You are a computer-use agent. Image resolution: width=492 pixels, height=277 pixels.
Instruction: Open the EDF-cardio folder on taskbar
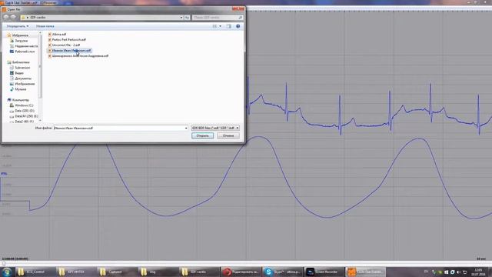click(x=199, y=272)
